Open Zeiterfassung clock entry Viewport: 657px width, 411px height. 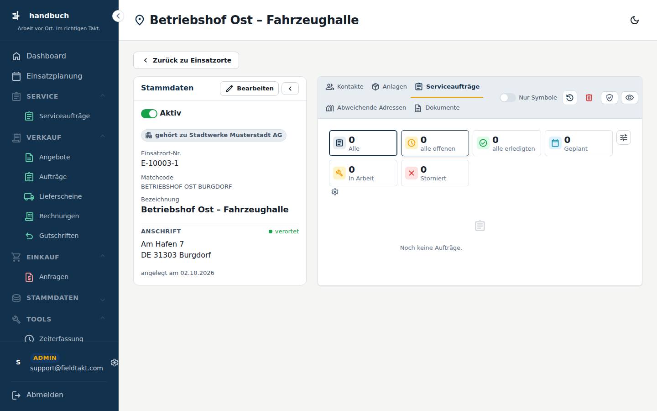pos(59,338)
